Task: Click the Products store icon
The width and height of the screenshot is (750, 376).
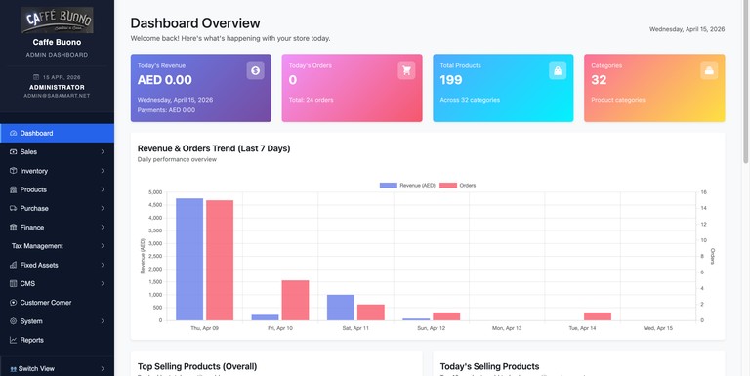Action: (13, 189)
